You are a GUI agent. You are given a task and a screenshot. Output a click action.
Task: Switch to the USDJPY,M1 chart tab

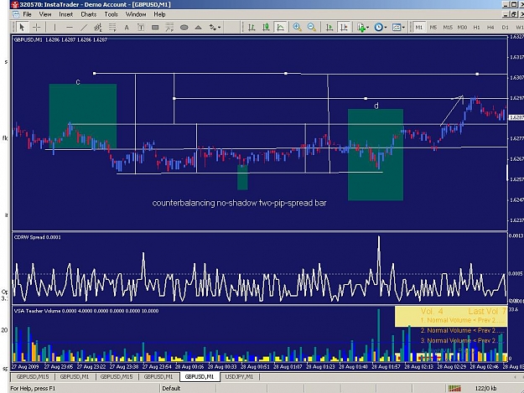pyautogui.click(x=240, y=377)
